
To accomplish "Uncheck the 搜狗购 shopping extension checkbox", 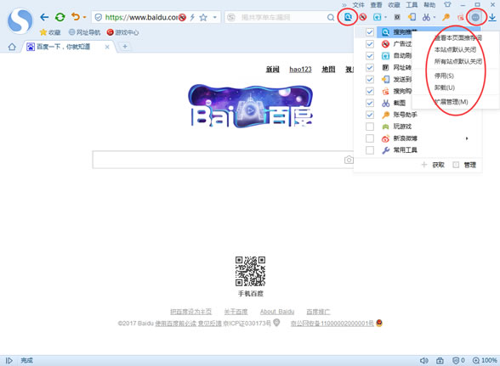I will coord(370,91).
